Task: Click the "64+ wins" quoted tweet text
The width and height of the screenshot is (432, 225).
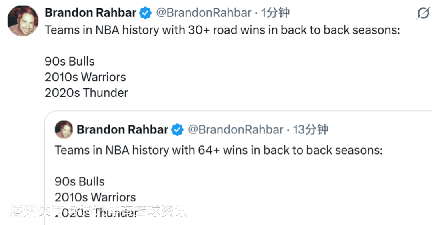Action: [x=218, y=150]
